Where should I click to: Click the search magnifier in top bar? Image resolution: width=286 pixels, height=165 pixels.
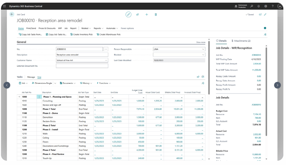pos(252,6)
